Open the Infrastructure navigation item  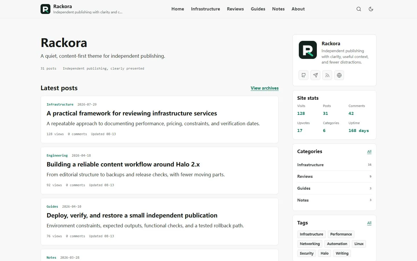(206, 9)
